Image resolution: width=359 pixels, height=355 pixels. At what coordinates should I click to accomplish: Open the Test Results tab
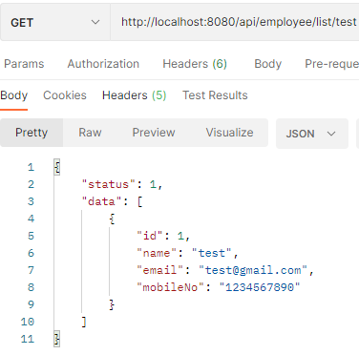tap(215, 95)
